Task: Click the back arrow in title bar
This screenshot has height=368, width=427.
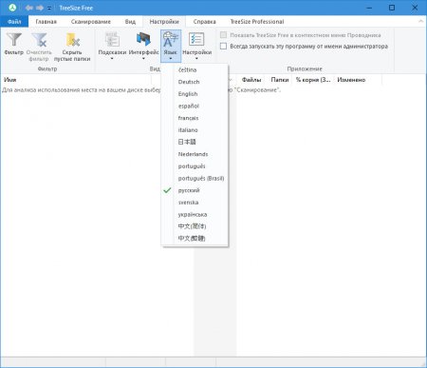Action: pos(29,8)
